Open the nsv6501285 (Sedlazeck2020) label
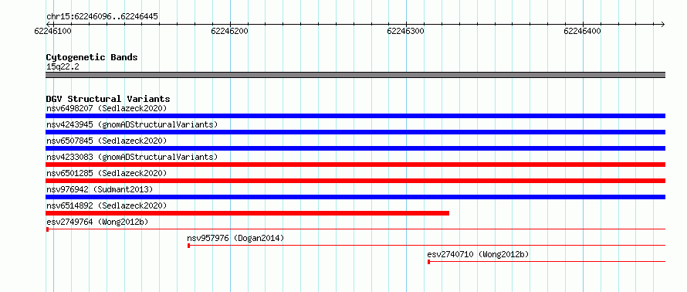Viewport: 687px width, 292px height. coord(107,173)
